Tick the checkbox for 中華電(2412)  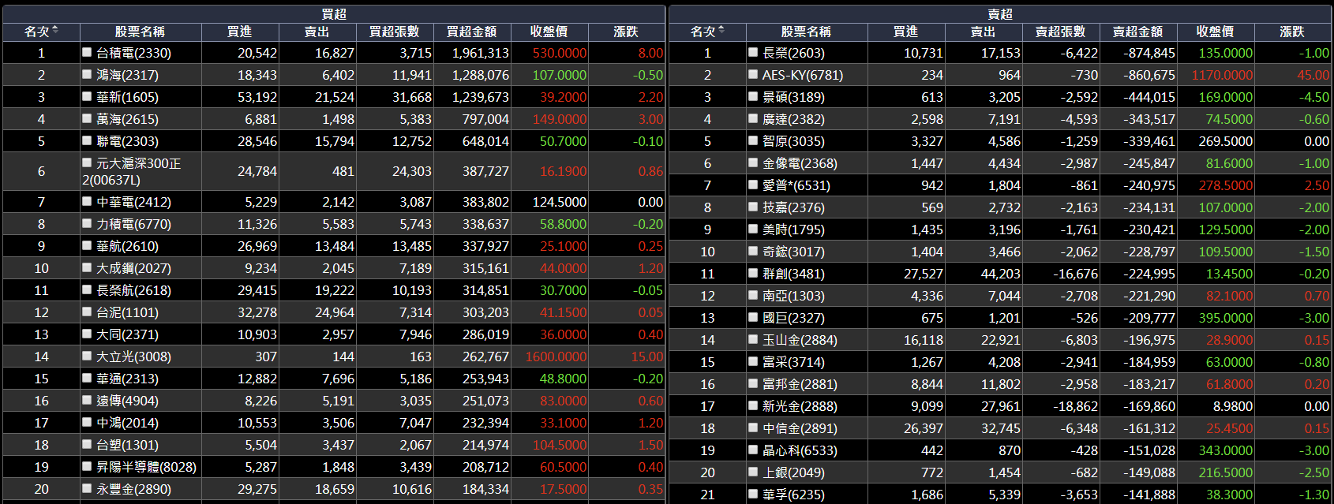pyautogui.click(x=88, y=201)
